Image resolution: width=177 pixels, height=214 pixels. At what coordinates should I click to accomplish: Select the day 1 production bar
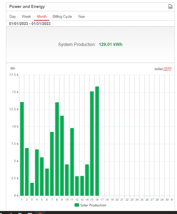click(x=22, y=149)
